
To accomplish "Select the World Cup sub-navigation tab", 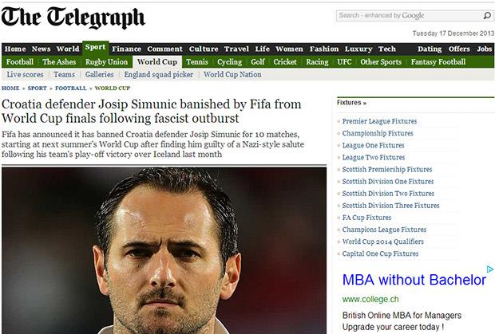I will tap(157, 61).
